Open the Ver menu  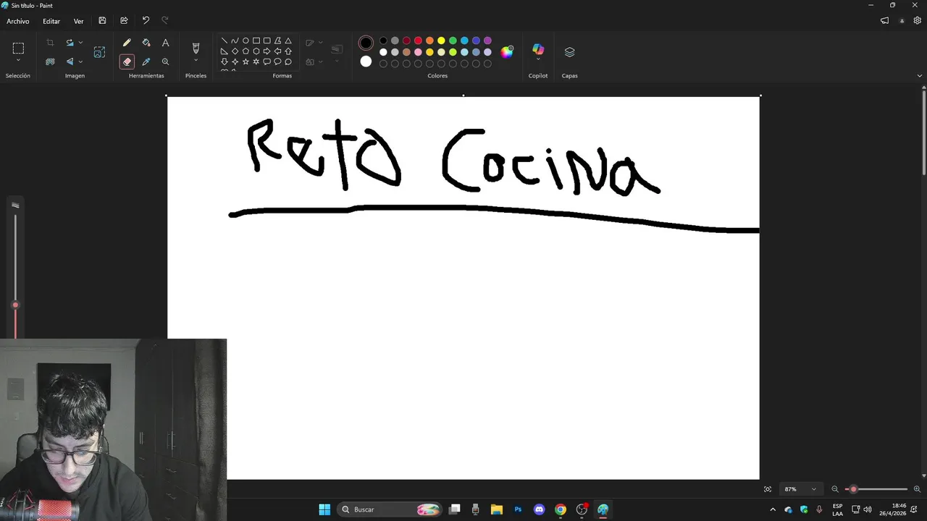78,21
